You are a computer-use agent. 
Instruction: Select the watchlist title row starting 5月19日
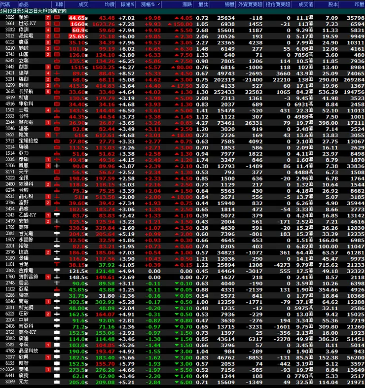point(182,11)
